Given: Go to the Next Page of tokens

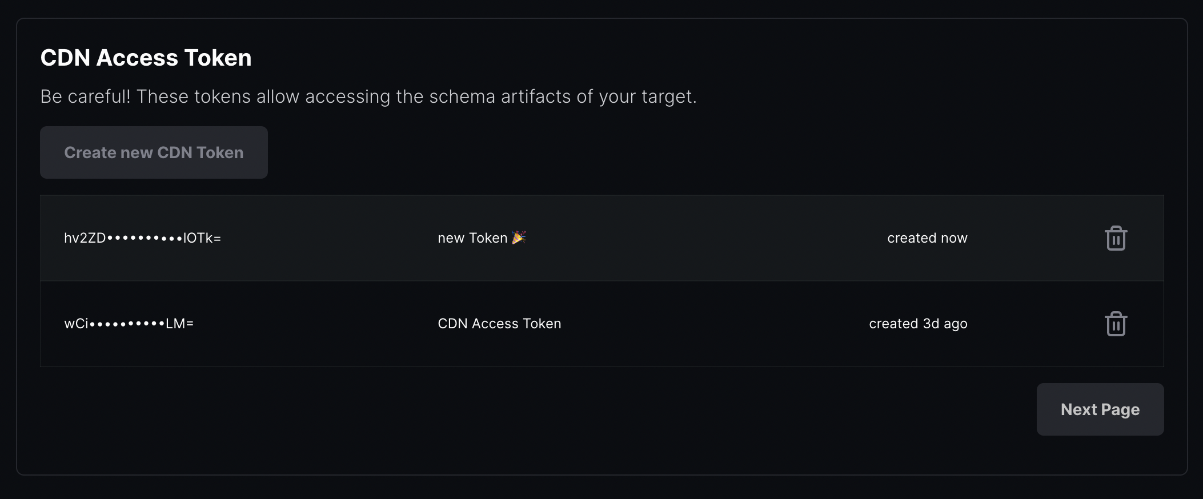Looking at the screenshot, I should (1100, 409).
